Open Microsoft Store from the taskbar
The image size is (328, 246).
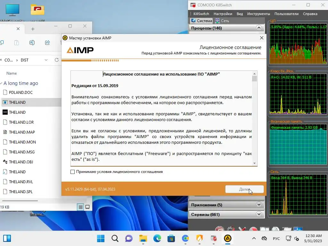coord(171,238)
